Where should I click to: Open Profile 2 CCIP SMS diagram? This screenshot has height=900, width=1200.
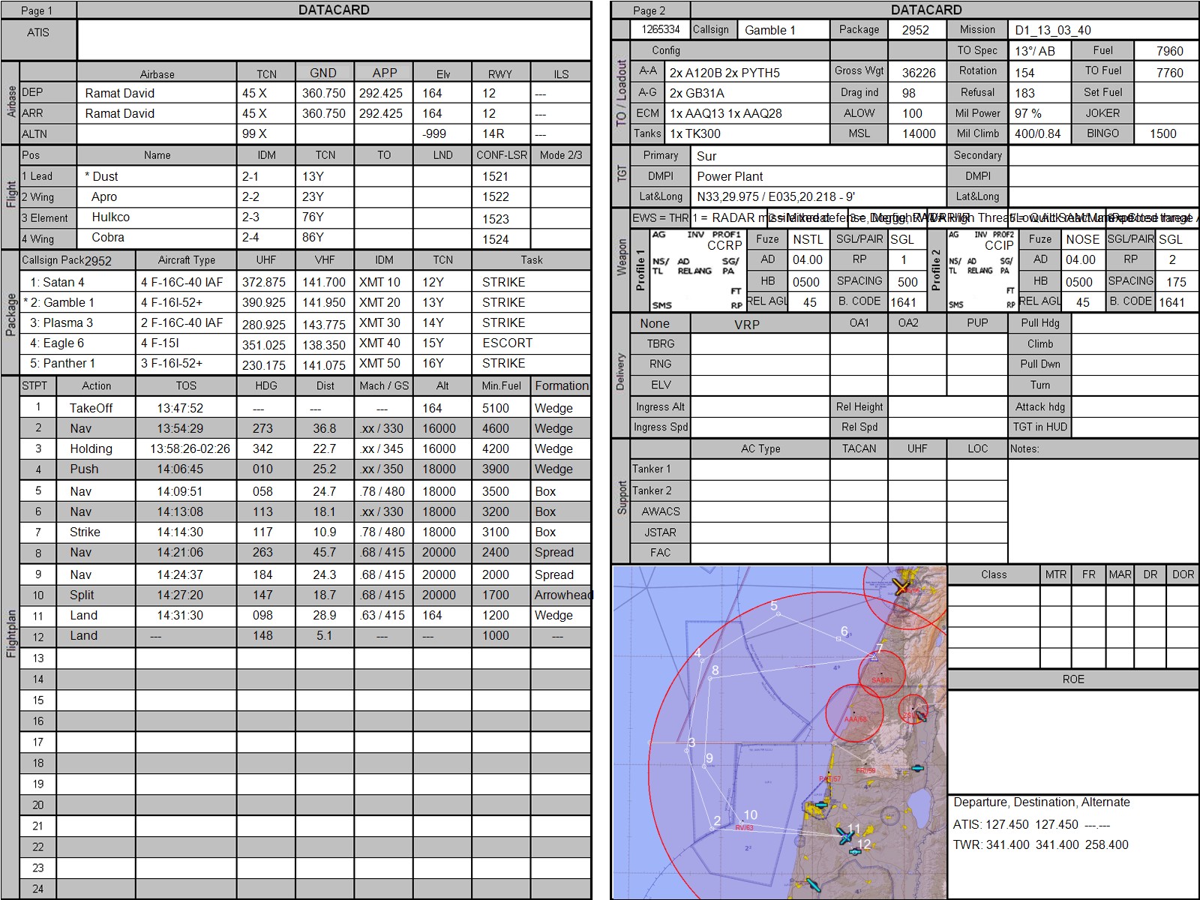point(981,270)
